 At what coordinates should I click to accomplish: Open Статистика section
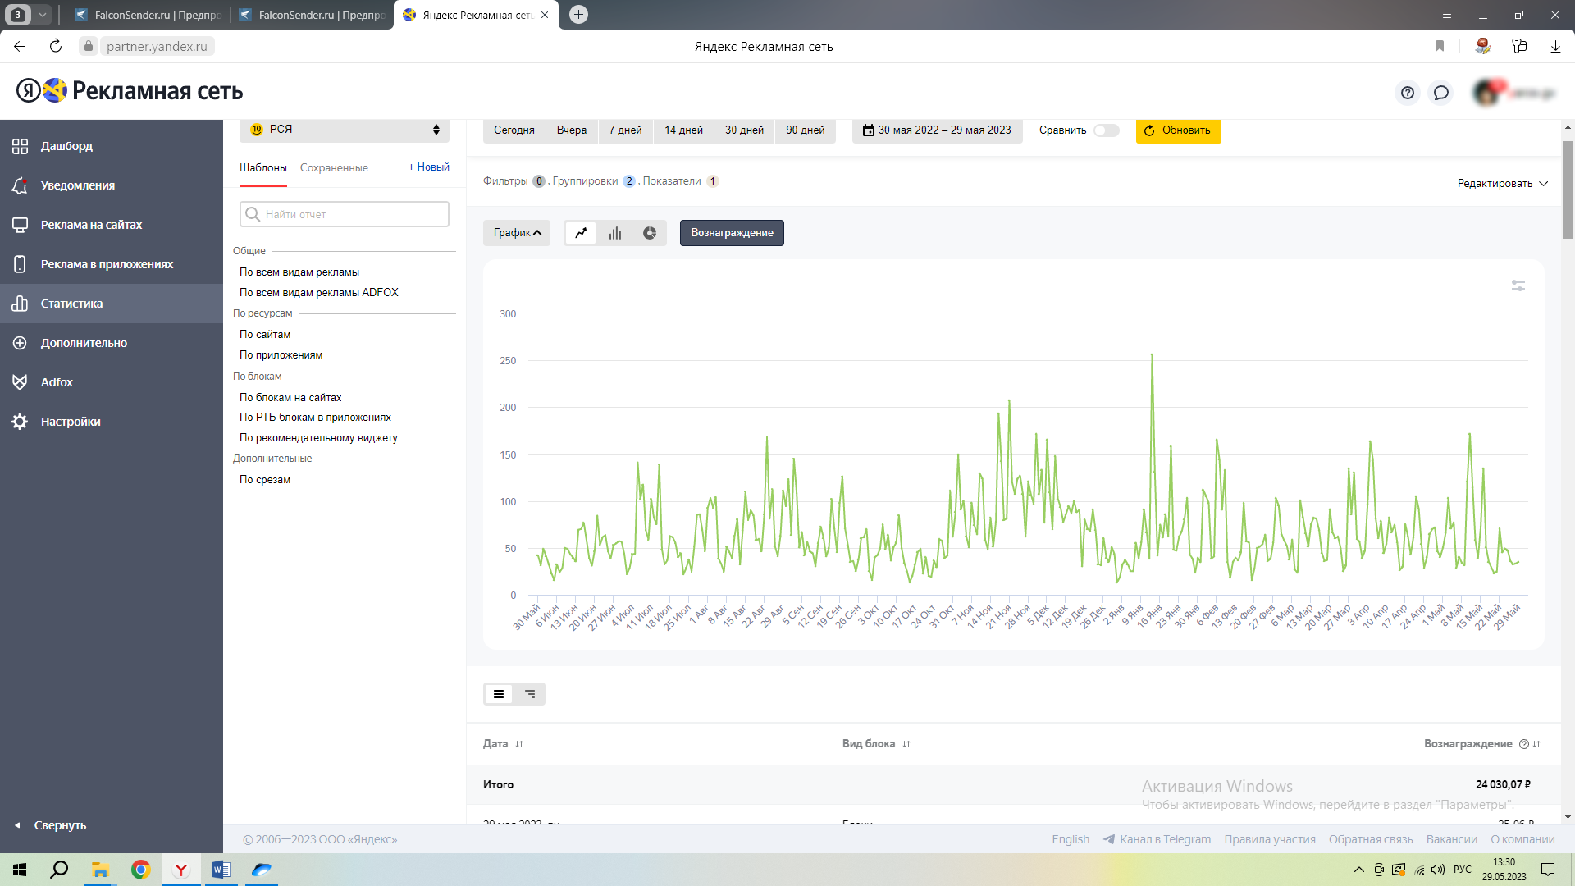click(x=111, y=304)
